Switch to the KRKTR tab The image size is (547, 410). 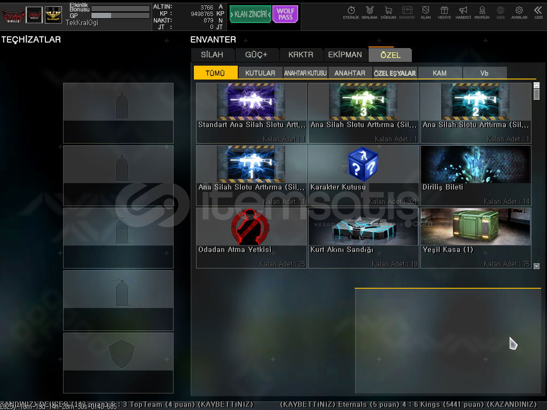click(x=301, y=55)
